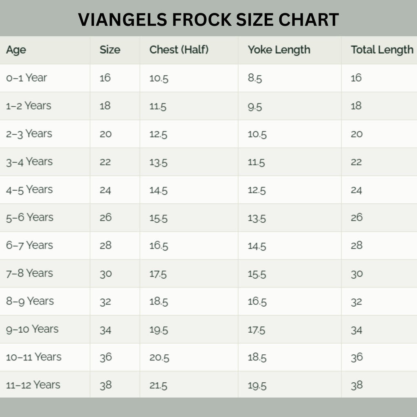The height and width of the screenshot is (417, 417).
Task: Click the 5–6 Years row label
Action: 29,217
